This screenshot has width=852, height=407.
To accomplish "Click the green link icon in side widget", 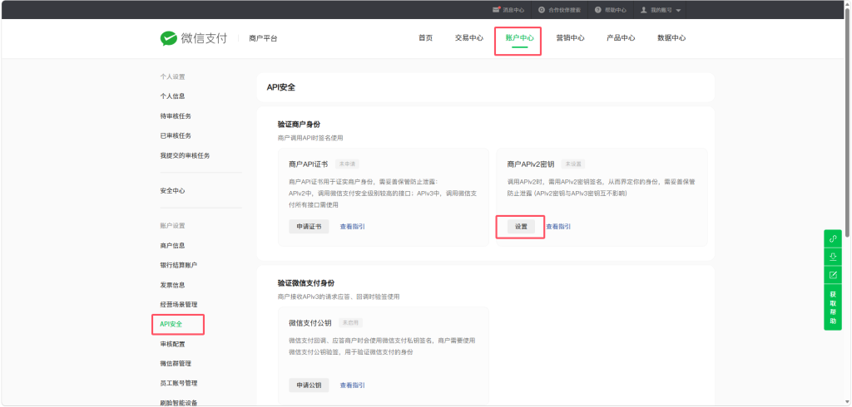I will pos(832,238).
